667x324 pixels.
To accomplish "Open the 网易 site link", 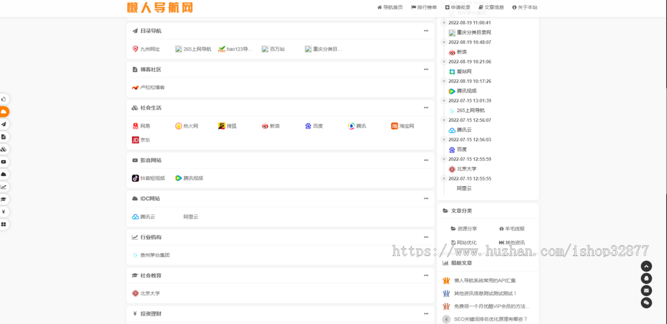I will [x=141, y=126].
